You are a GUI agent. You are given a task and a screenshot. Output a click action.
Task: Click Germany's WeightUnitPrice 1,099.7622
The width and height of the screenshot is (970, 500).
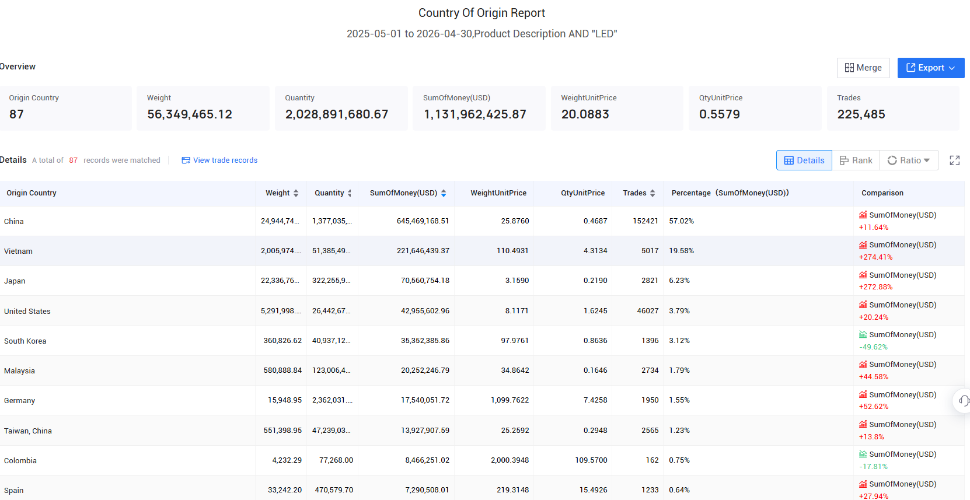click(510, 400)
